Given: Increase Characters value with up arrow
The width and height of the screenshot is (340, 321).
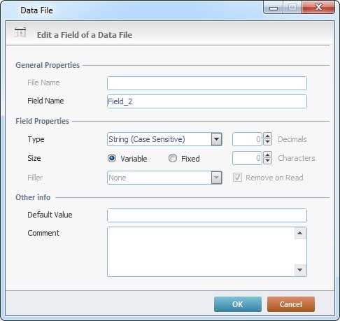Looking at the screenshot, I should click(x=267, y=155).
